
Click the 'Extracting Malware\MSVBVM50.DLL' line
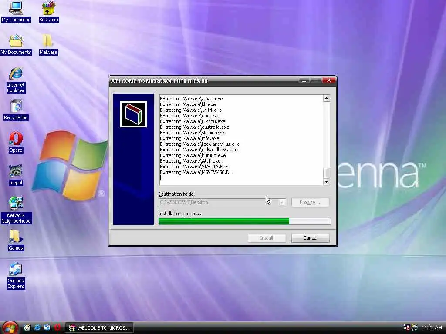[196, 173]
